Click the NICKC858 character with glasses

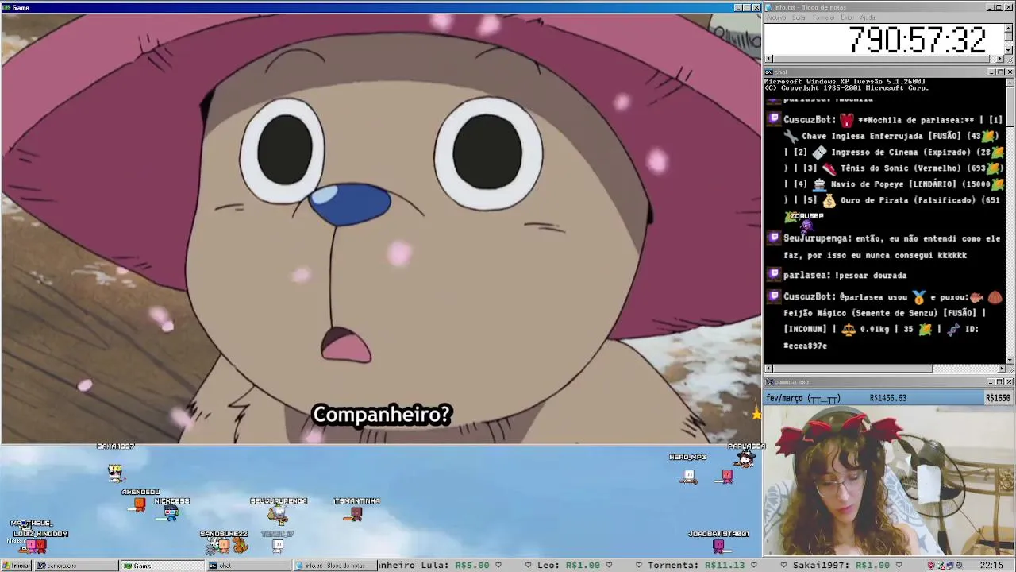(171, 512)
